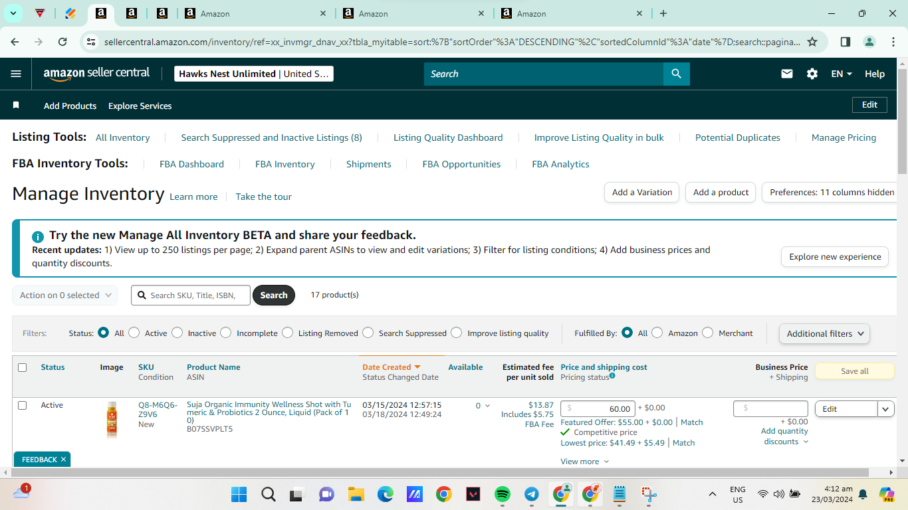Image resolution: width=908 pixels, height=510 pixels.
Task: Tick the checkbox for the Suja Organic row
Action: point(23,405)
